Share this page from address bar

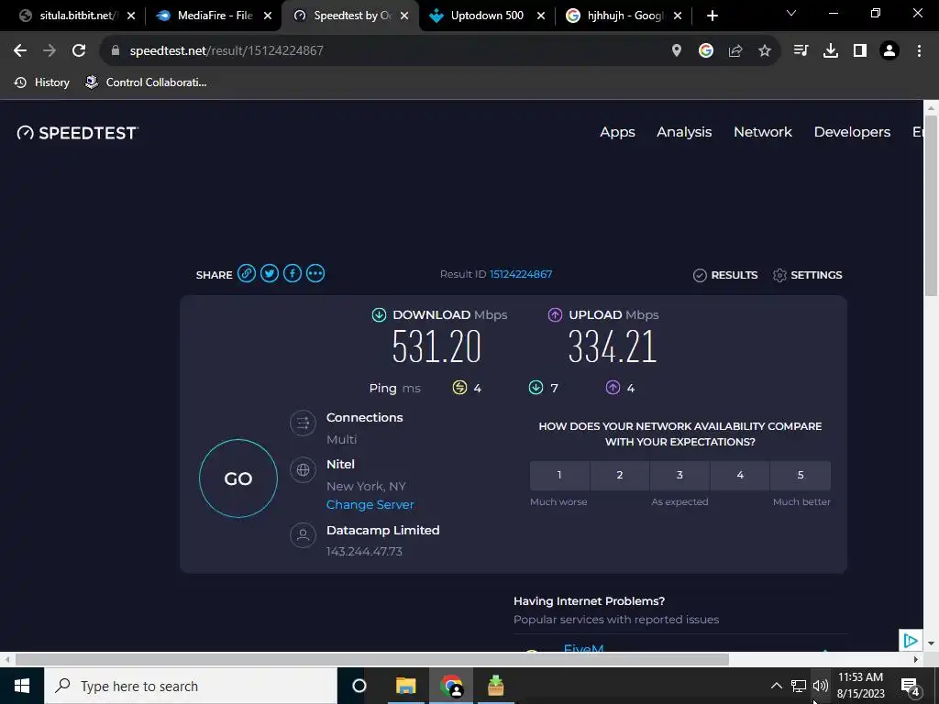(x=735, y=51)
